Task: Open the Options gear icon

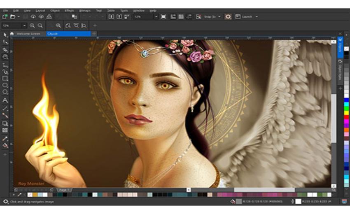Action: [228, 17]
